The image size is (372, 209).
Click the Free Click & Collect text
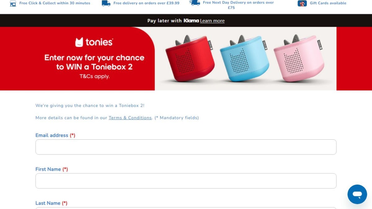coord(55,3)
